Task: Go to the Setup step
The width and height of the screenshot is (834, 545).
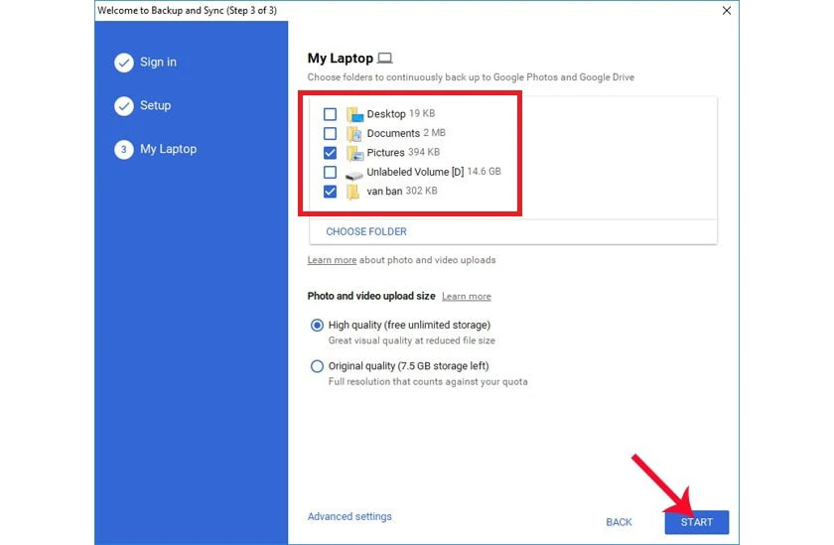Action: [x=155, y=105]
